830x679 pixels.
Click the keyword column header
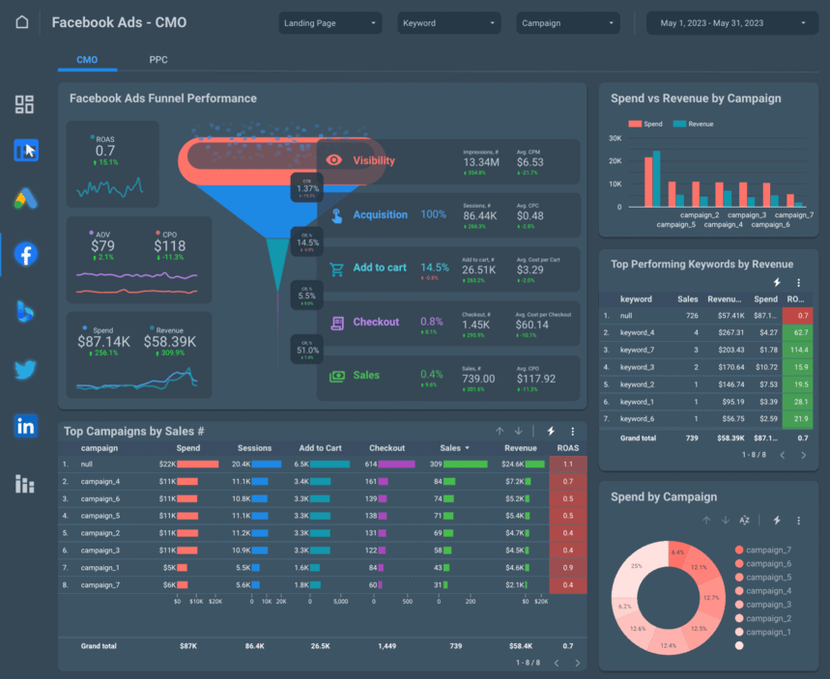pos(636,299)
